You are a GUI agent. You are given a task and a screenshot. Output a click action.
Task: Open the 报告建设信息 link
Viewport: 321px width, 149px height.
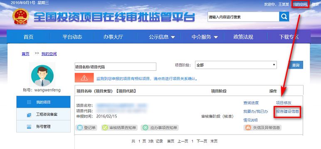[x=287, y=111]
